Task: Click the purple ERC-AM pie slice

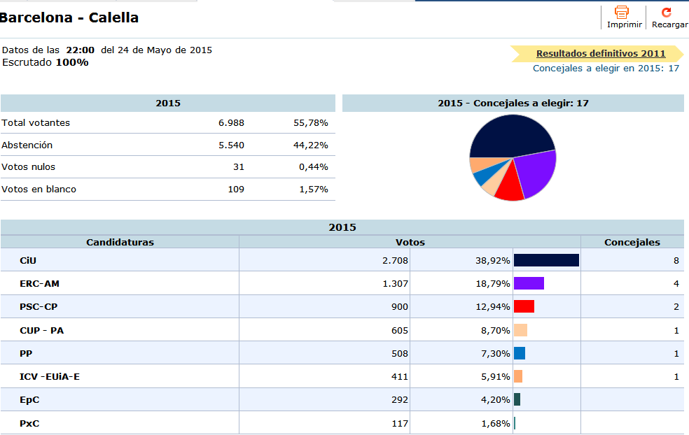Action: coord(536,173)
